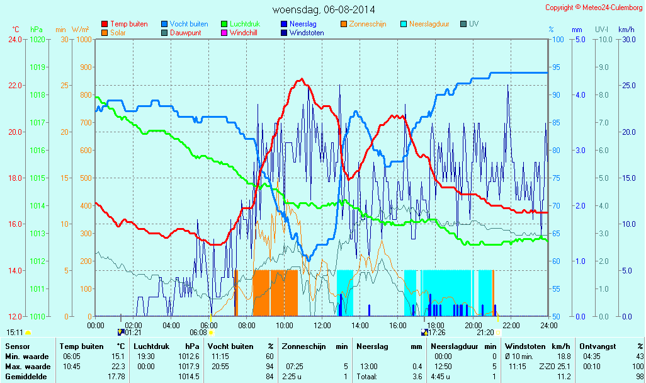Click the orange Zonneschijn legend square
The height and width of the screenshot is (383, 646).
pyautogui.click(x=344, y=24)
